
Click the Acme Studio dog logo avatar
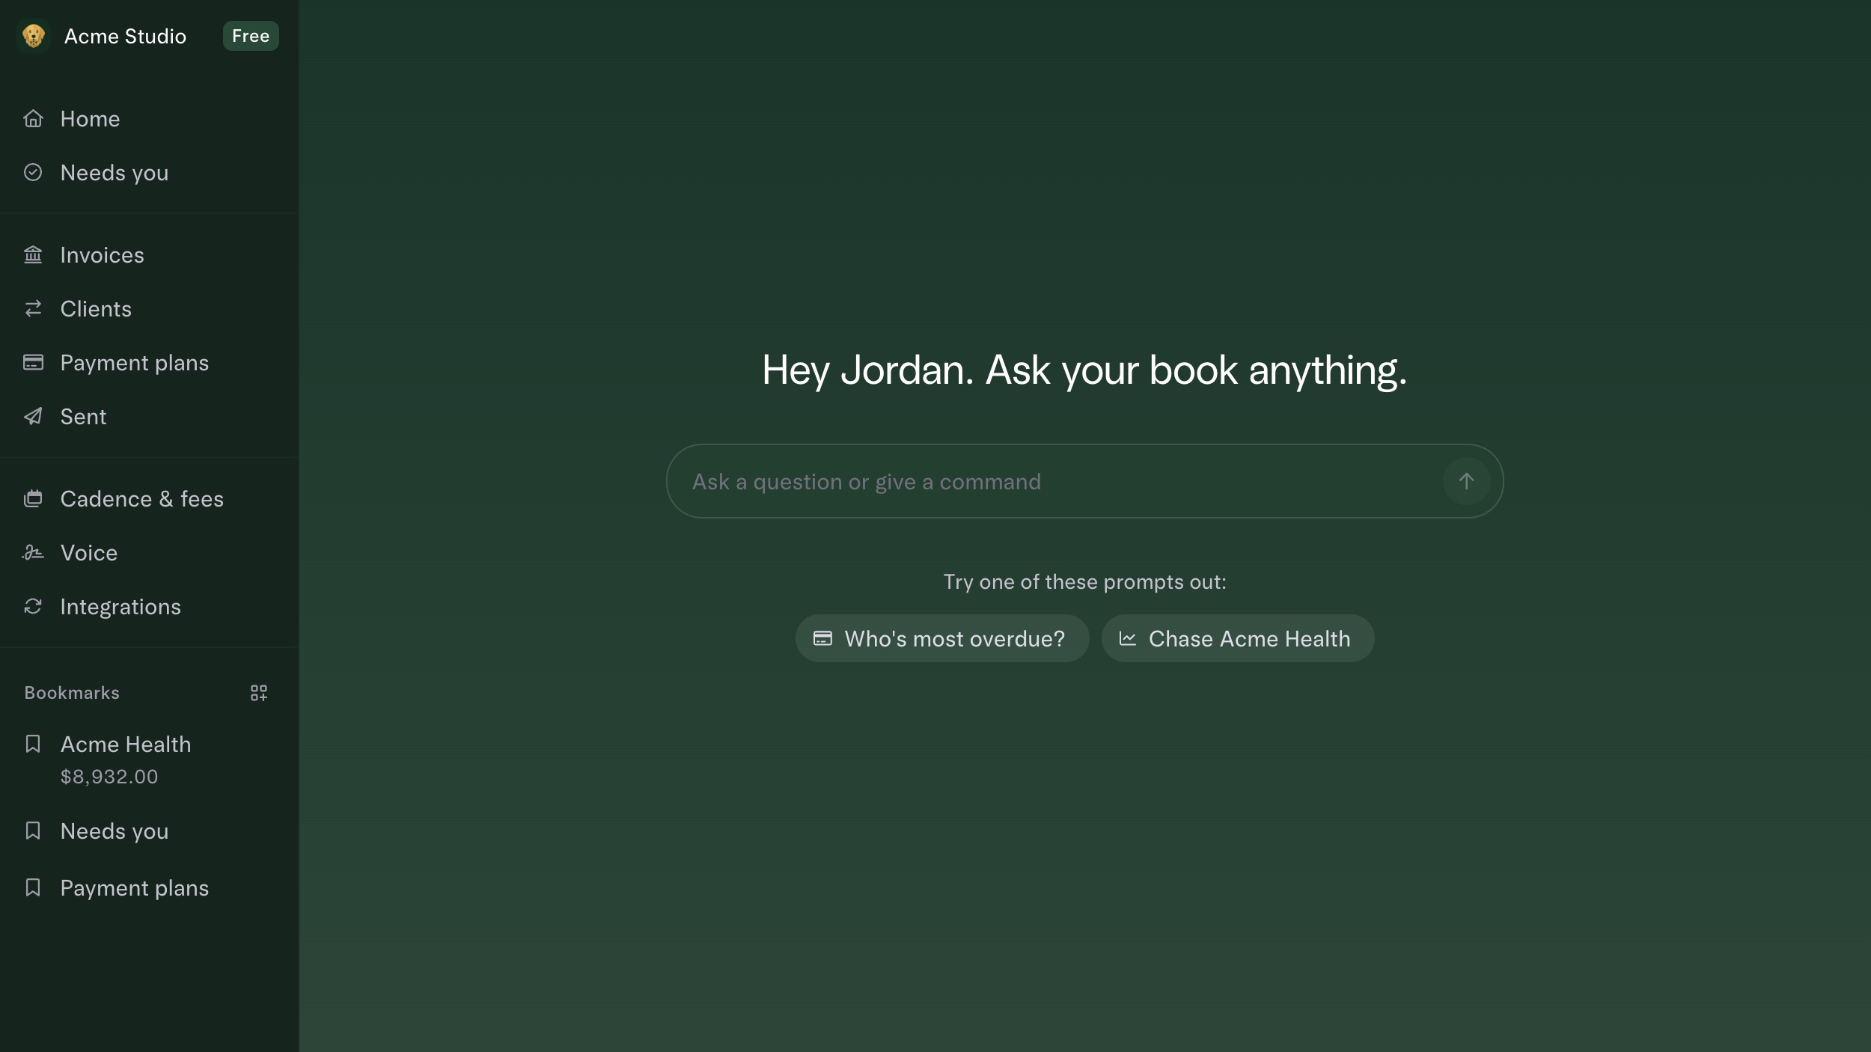pyautogui.click(x=34, y=36)
